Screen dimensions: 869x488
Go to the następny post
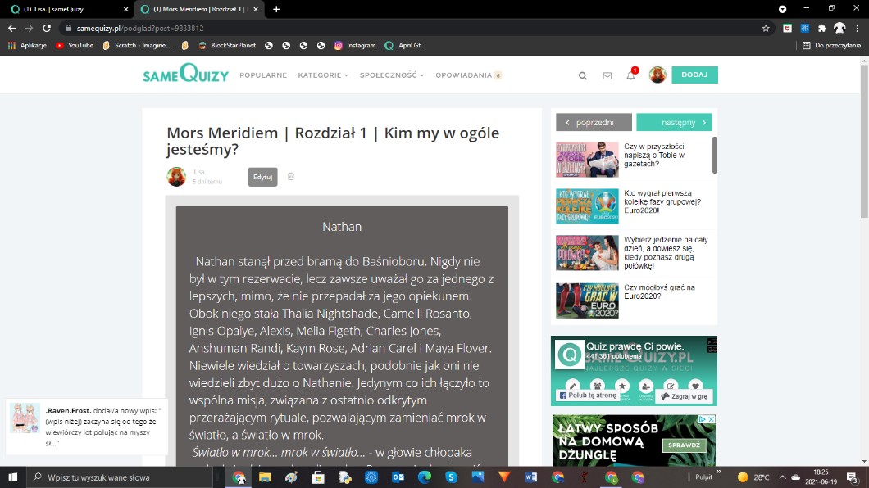[x=674, y=123]
